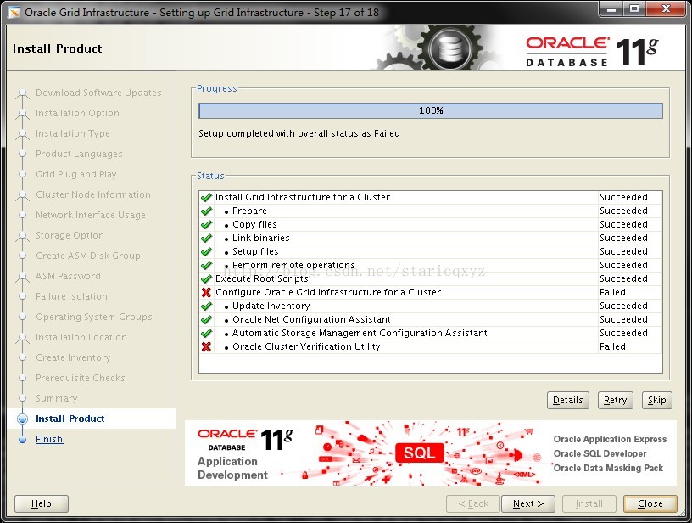Select Install Product step in sidebar
Screen dimensions: 692x523
click(x=70, y=419)
